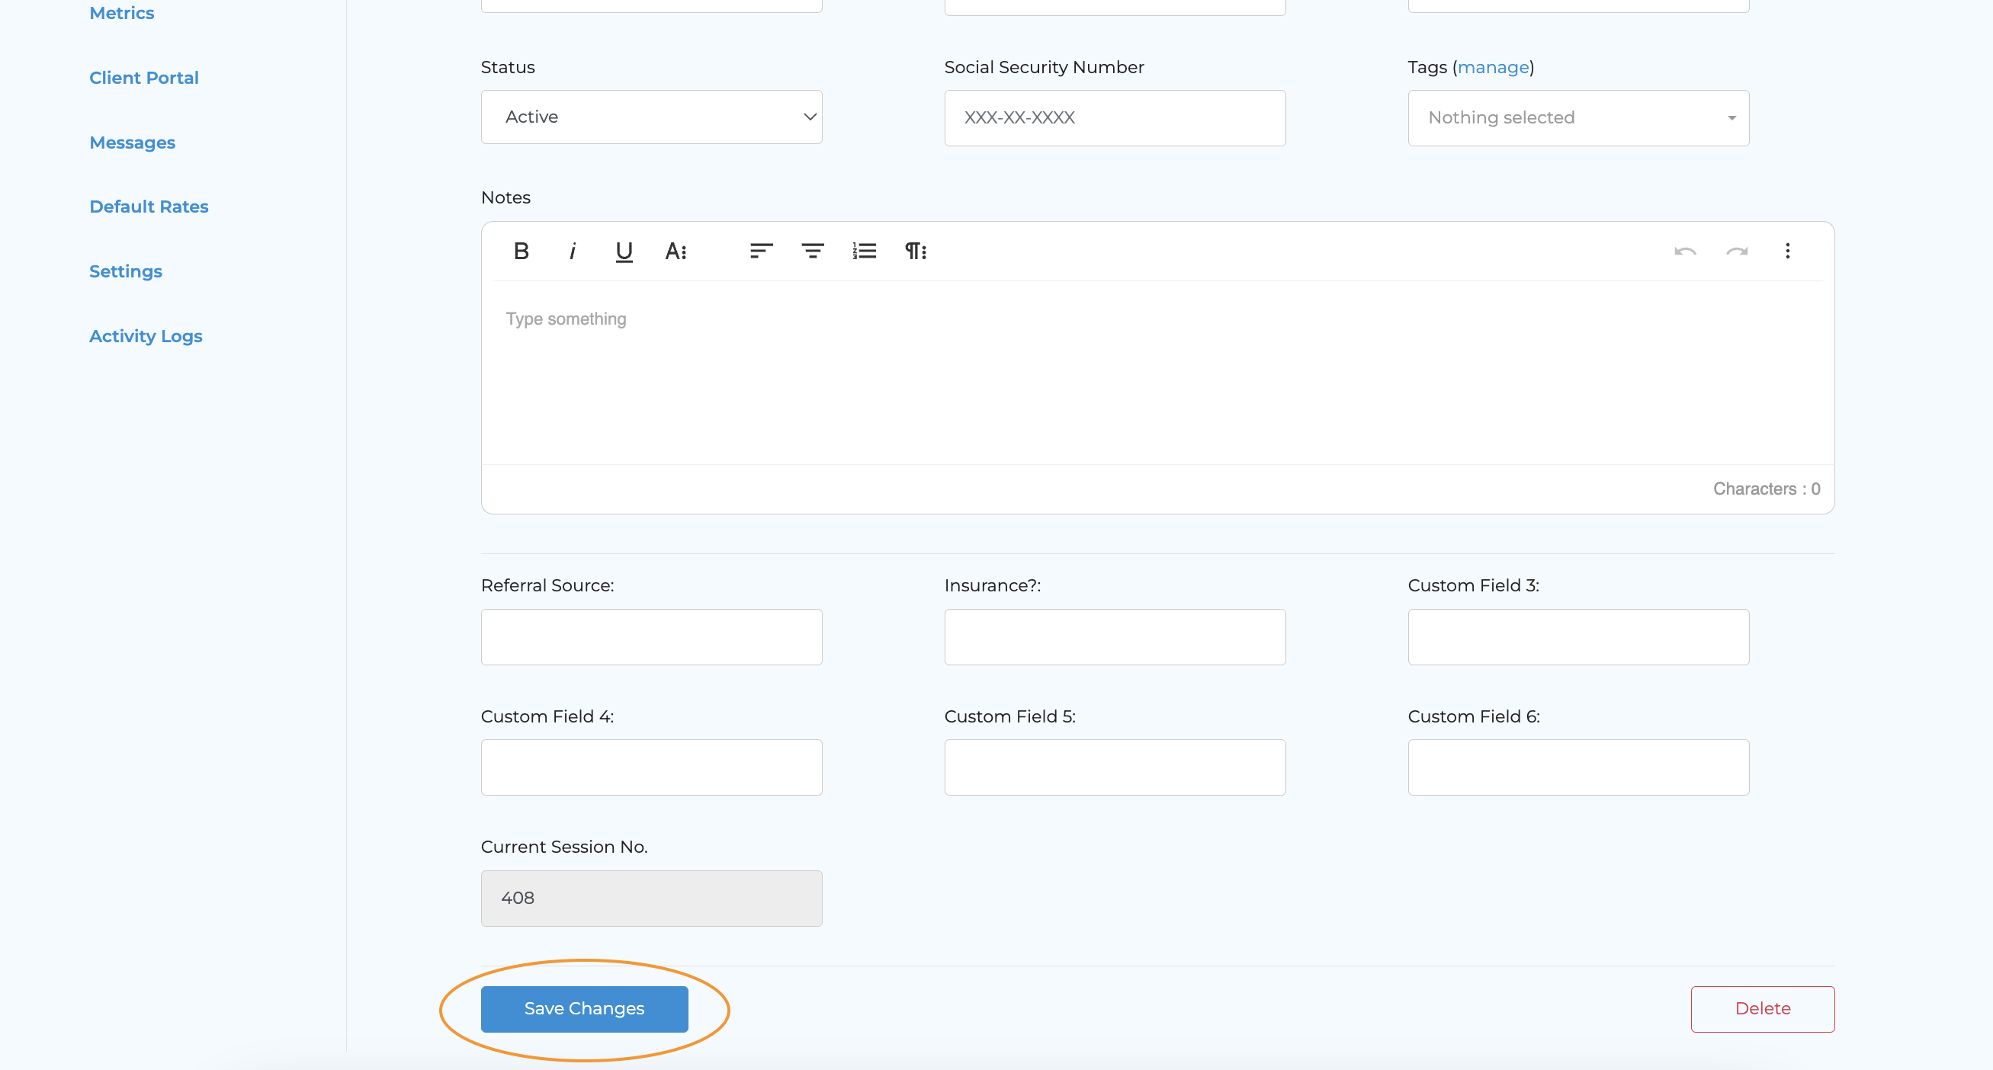Open the paragraph format options icon
This screenshot has height=1070, width=1993.
915,251
